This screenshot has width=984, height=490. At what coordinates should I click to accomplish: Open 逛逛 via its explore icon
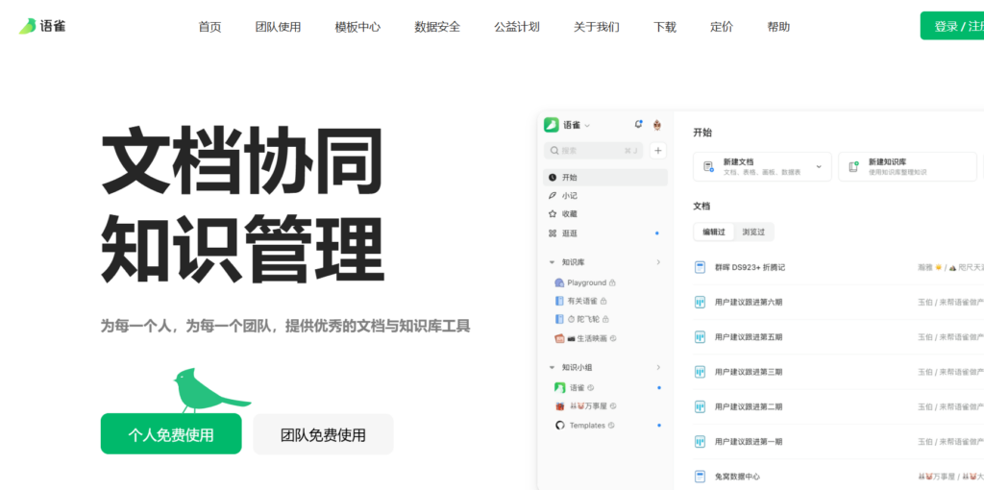pyautogui.click(x=553, y=233)
